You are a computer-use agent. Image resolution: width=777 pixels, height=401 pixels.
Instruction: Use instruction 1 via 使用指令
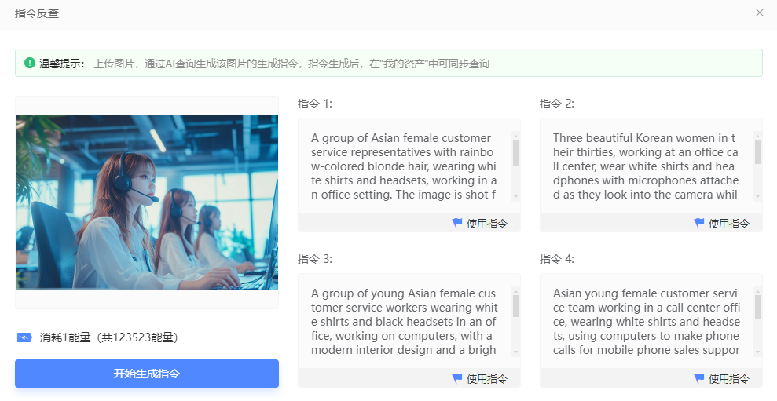(486, 224)
